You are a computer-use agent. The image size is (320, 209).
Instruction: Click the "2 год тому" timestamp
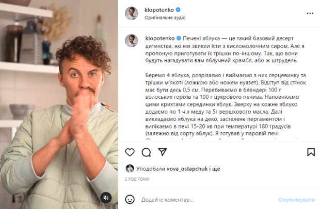pyautogui.click(x=137, y=179)
